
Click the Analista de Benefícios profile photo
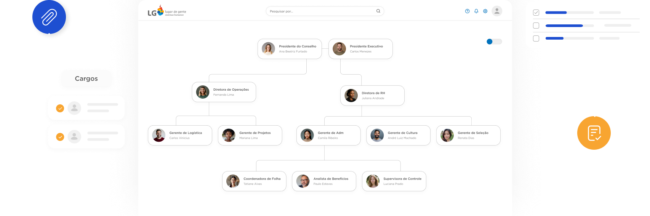(x=303, y=181)
